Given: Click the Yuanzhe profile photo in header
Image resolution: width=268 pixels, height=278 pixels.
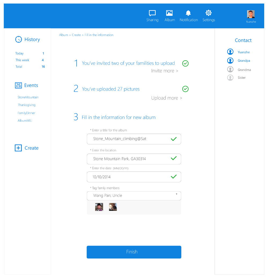Looking at the screenshot, I should coord(251,14).
